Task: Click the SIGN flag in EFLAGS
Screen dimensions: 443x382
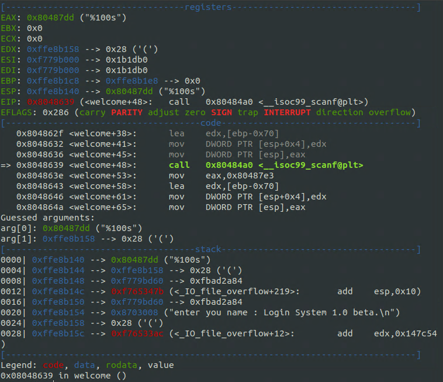Action: [221, 112]
